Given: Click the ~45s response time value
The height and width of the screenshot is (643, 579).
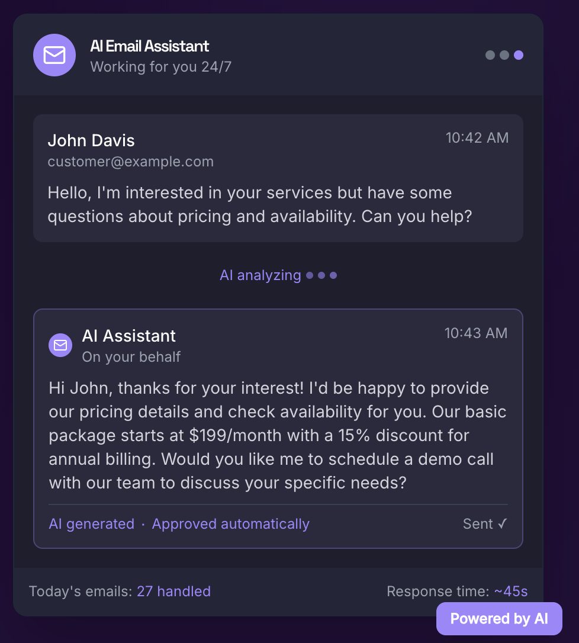Looking at the screenshot, I should click(510, 591).
